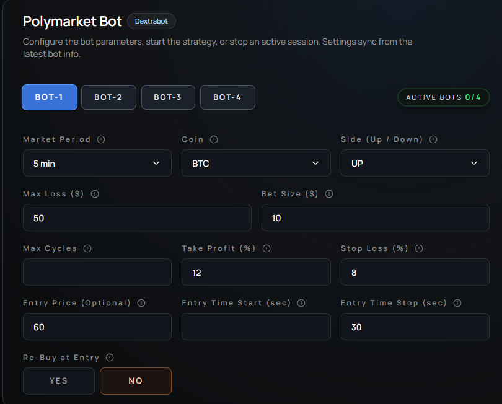Click the 'Take Profit (%)' label
The image size is (502, 404).
click(x=219, y=248)
